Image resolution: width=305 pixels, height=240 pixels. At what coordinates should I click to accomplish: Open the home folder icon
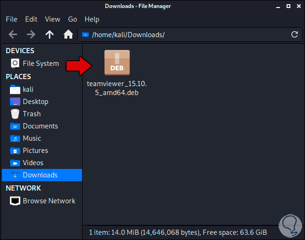tap(68, 34)
